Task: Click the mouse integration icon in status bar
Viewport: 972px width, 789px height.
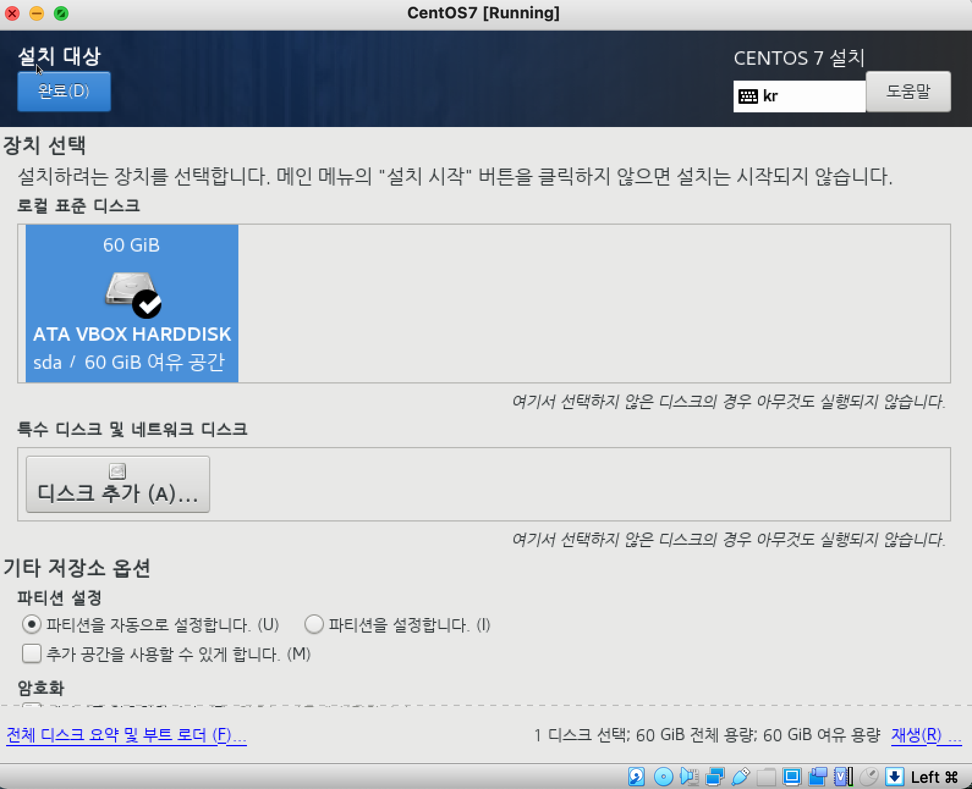Action: pyautogui.click(x=869, y=777)
